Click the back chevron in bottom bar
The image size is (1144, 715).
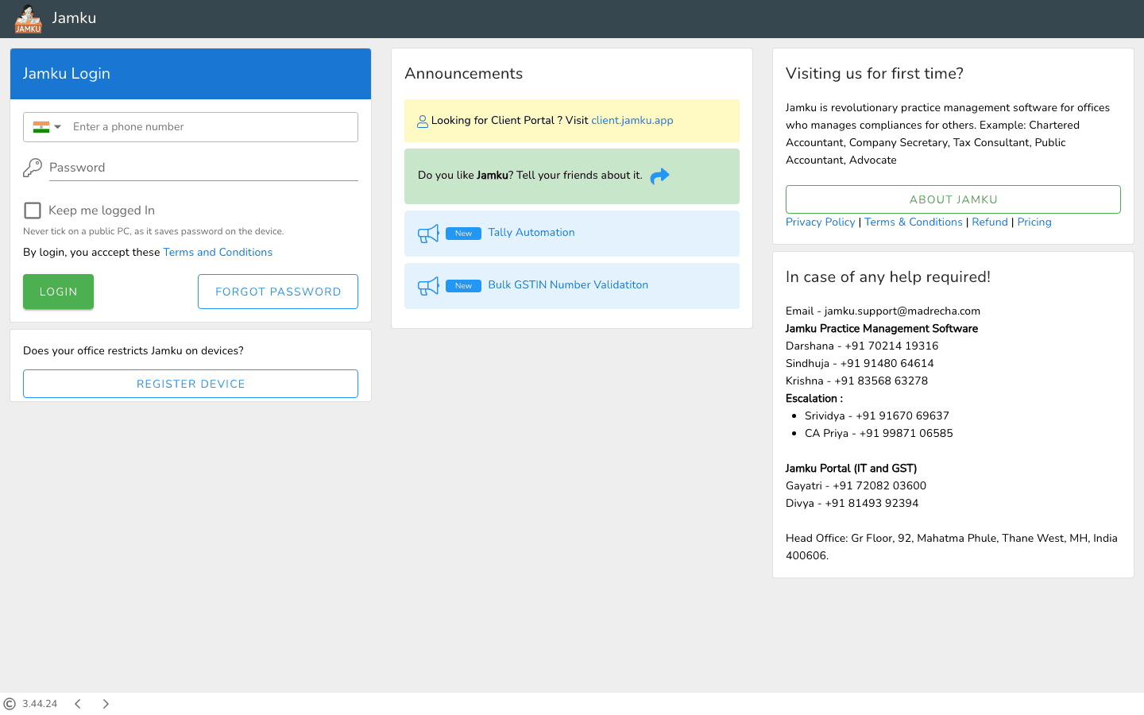(78, 704)
